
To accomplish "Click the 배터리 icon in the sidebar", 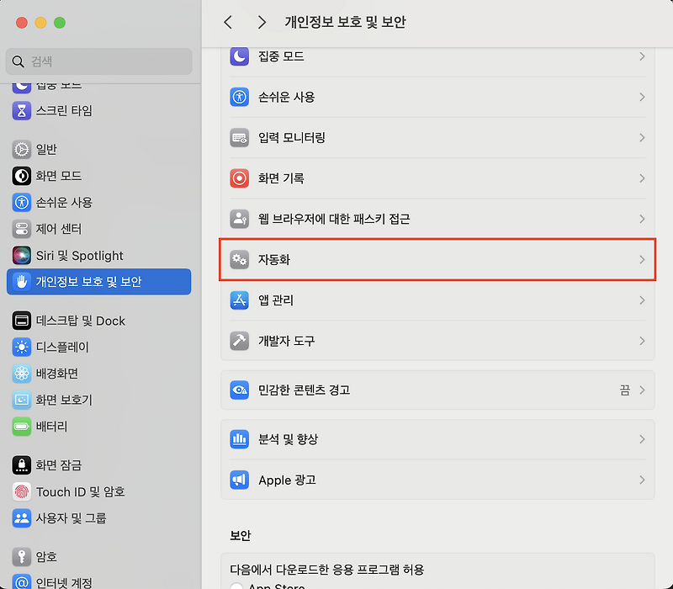I will (24, 427).
